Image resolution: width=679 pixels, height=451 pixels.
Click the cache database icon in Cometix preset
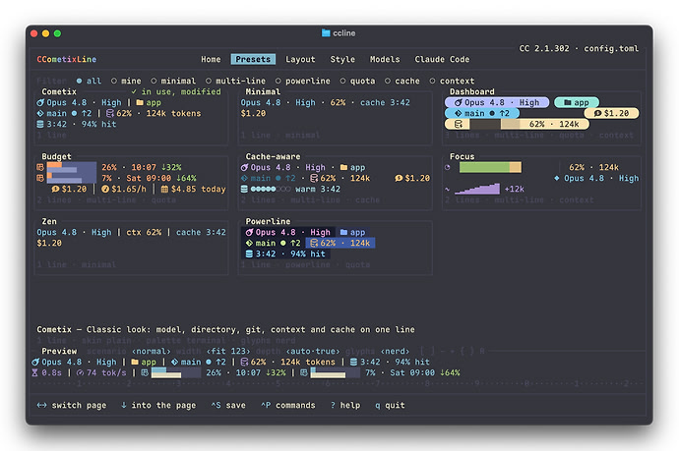39,124
